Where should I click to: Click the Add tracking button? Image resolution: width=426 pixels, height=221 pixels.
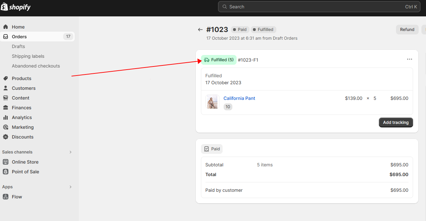[x=396, y=123]
